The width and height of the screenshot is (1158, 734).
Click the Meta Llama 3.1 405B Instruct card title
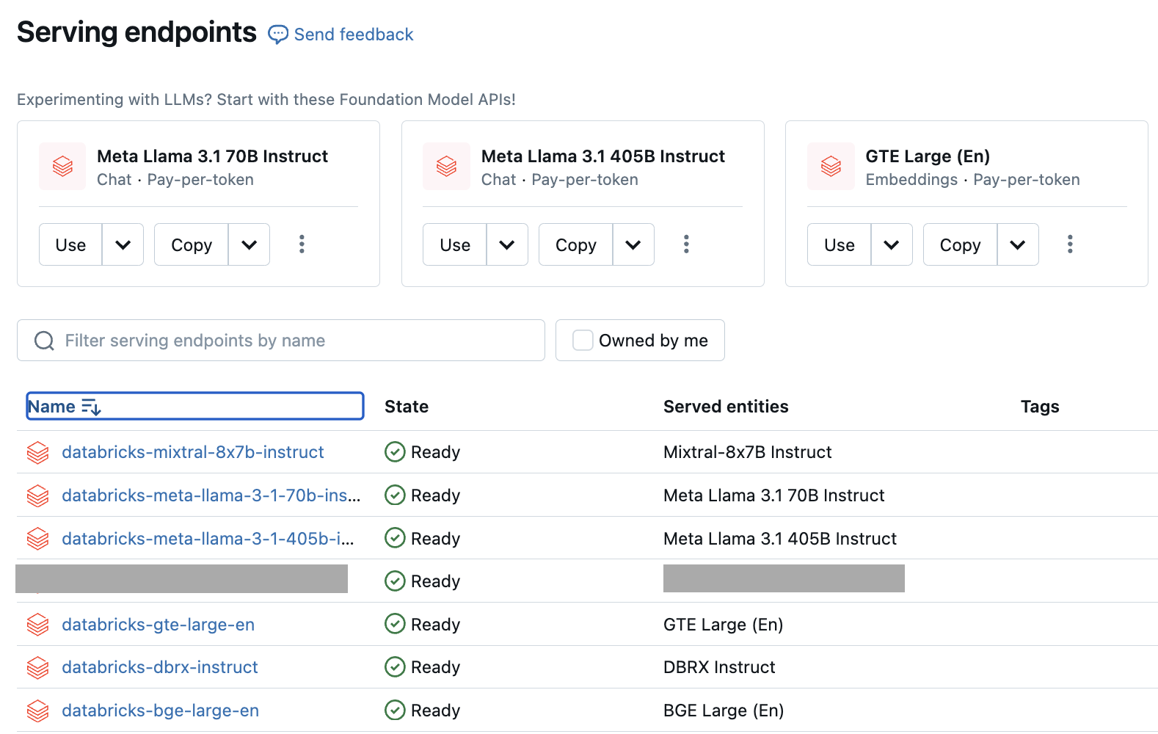603,156
